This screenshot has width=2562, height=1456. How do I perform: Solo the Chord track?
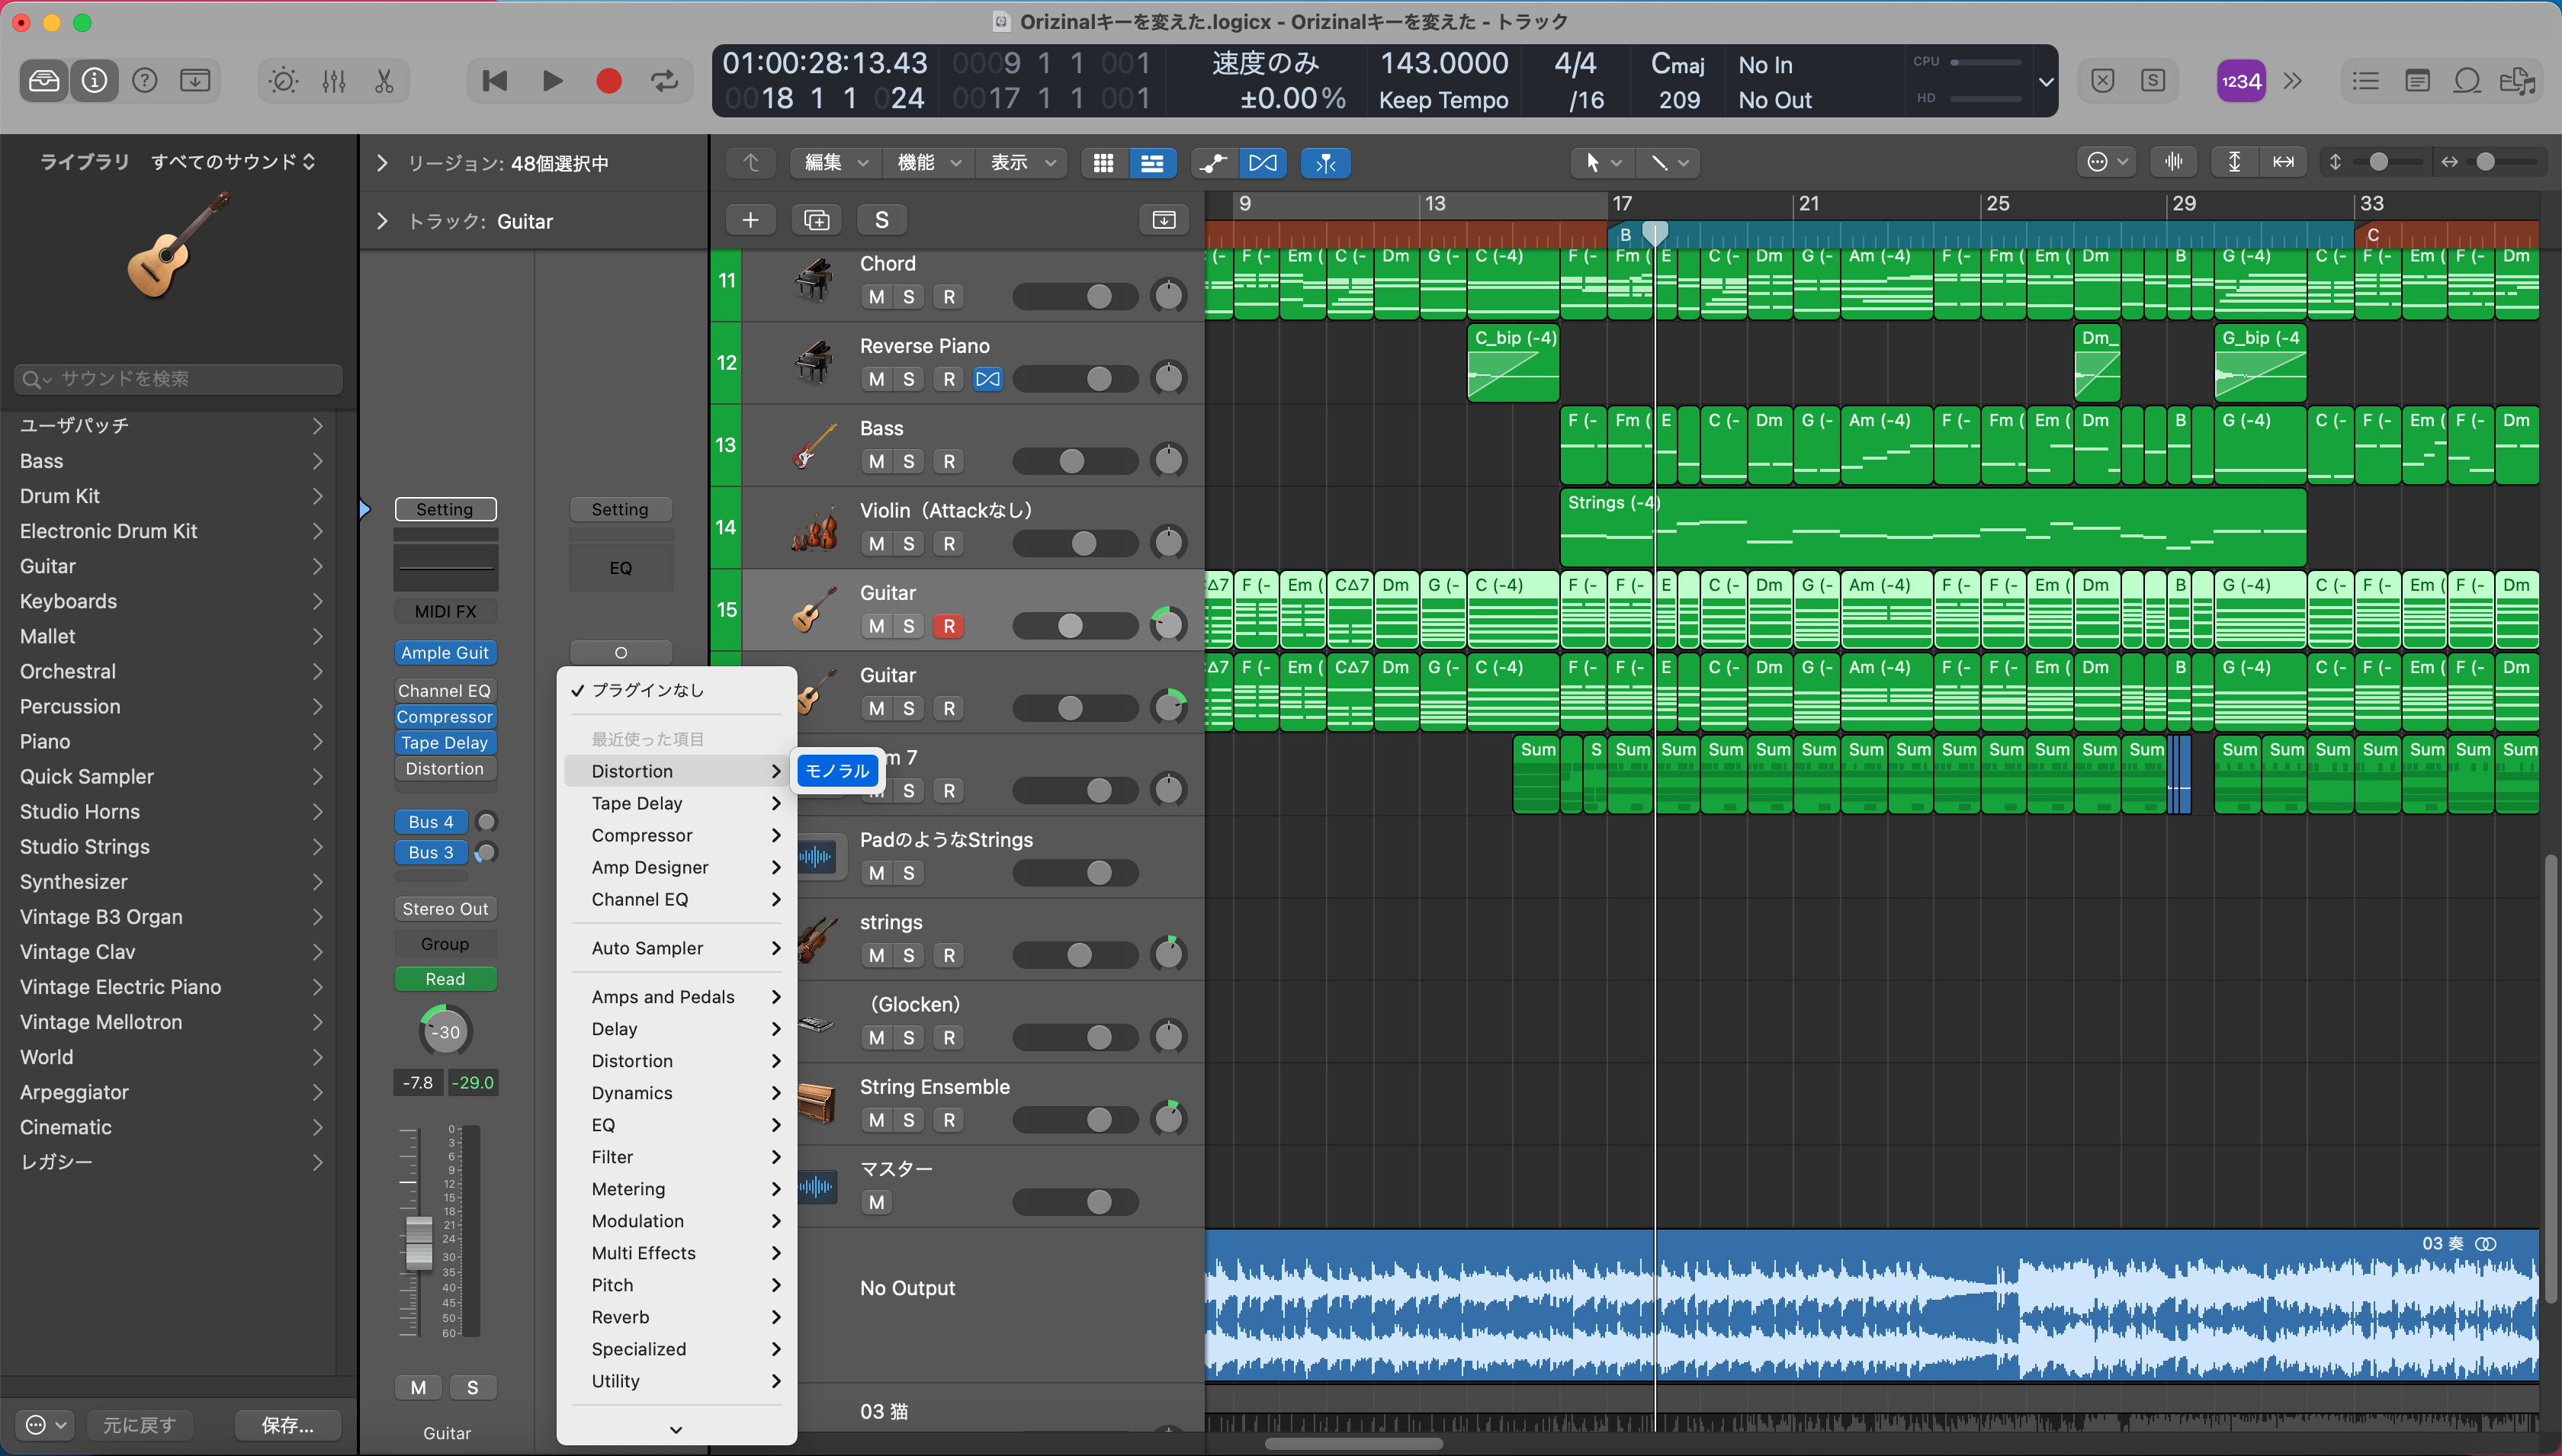pyautogui.click(x=908, y=297)
